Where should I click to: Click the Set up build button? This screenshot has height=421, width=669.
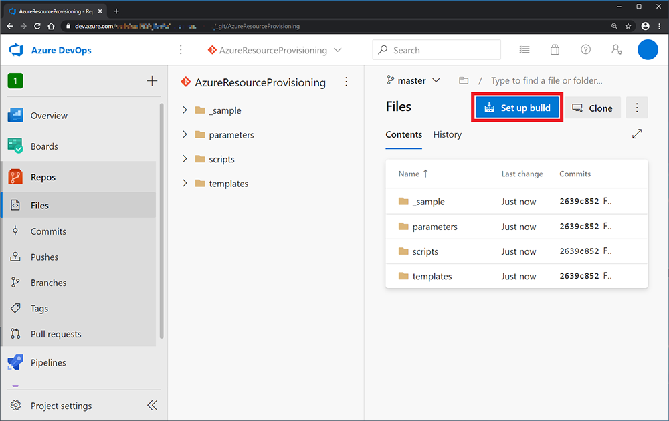[x=517, y=108]
